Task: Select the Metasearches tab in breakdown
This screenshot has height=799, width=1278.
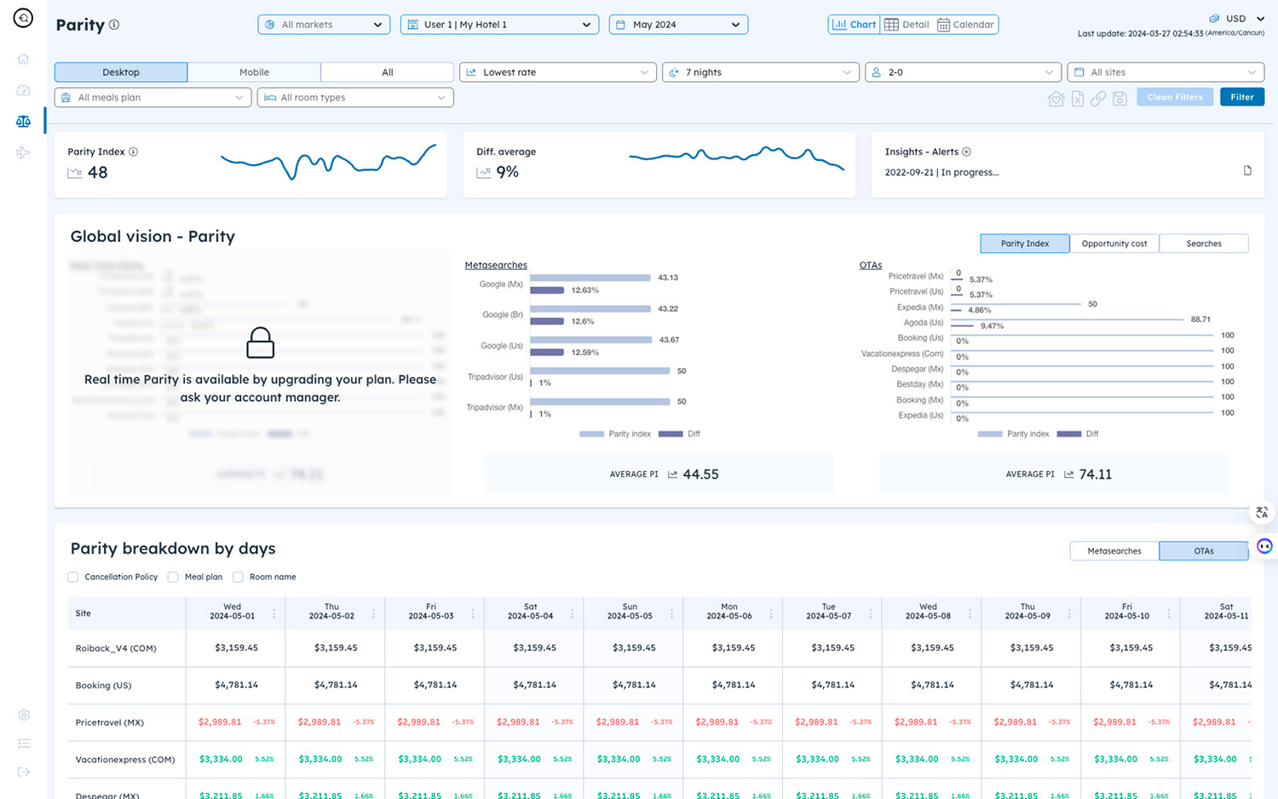Action: click(x=1114, y=551)
